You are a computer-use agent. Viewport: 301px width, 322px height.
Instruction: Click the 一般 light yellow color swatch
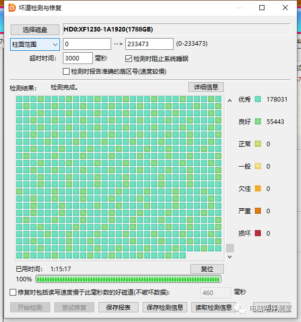click(258, 167)
